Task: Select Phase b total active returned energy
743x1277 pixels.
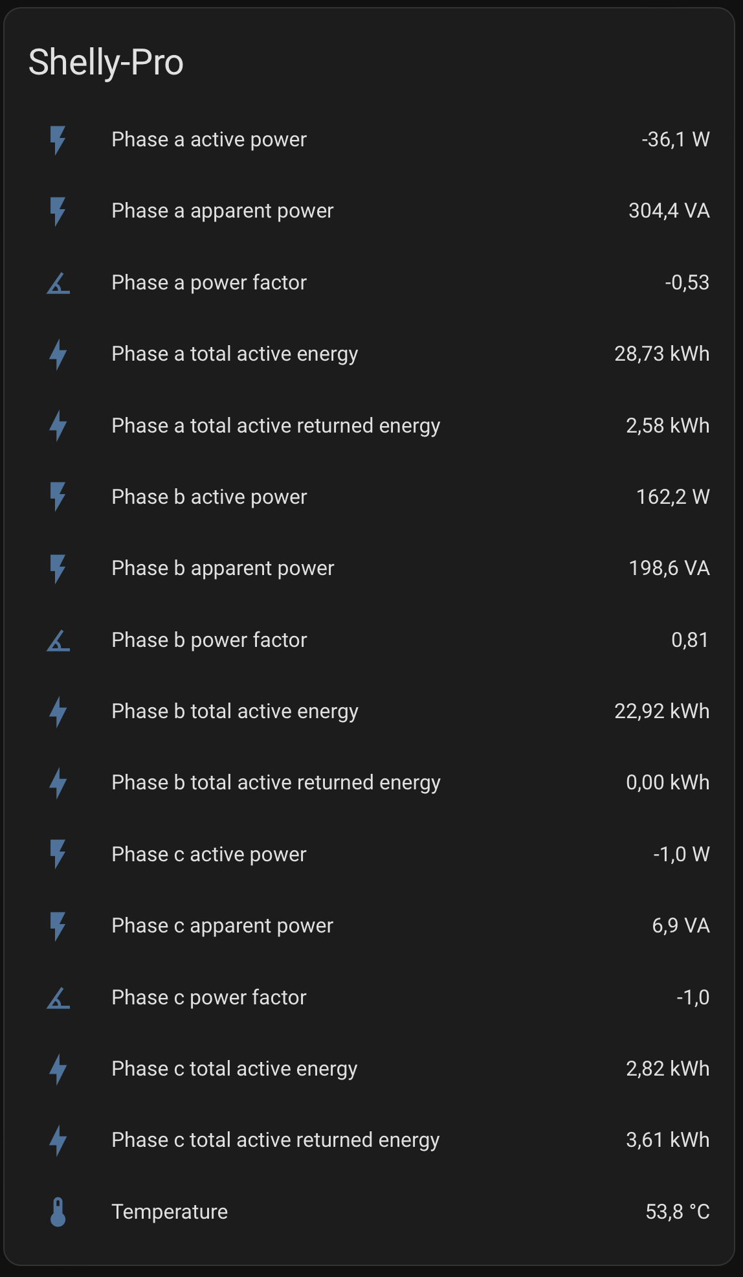Action: [x=276, y=782]
